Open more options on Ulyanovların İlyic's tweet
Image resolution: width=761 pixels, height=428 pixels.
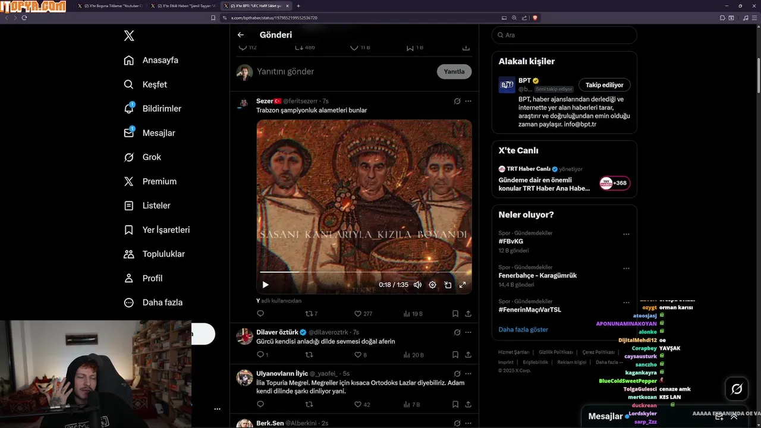pyautogui.click(x=468, y=373)
